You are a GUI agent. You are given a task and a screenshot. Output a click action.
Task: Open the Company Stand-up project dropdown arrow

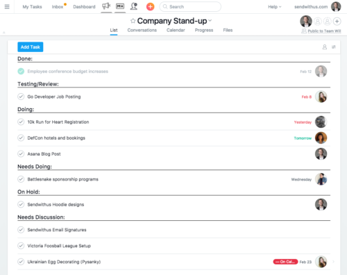pos(210,21)
